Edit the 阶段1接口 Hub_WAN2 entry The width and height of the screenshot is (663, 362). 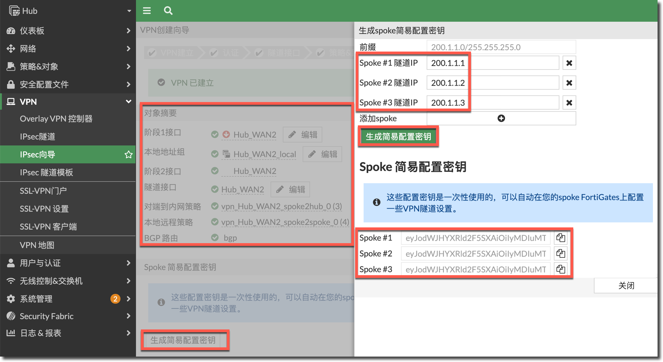tap(302, 135)
